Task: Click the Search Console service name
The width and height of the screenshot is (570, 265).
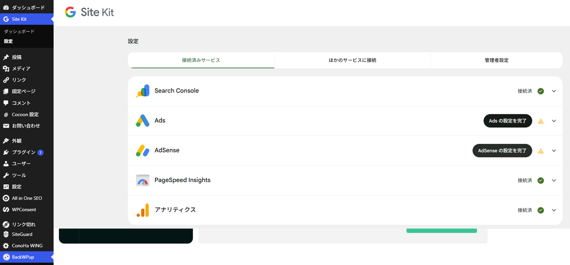Action: [x=177, y=91]
